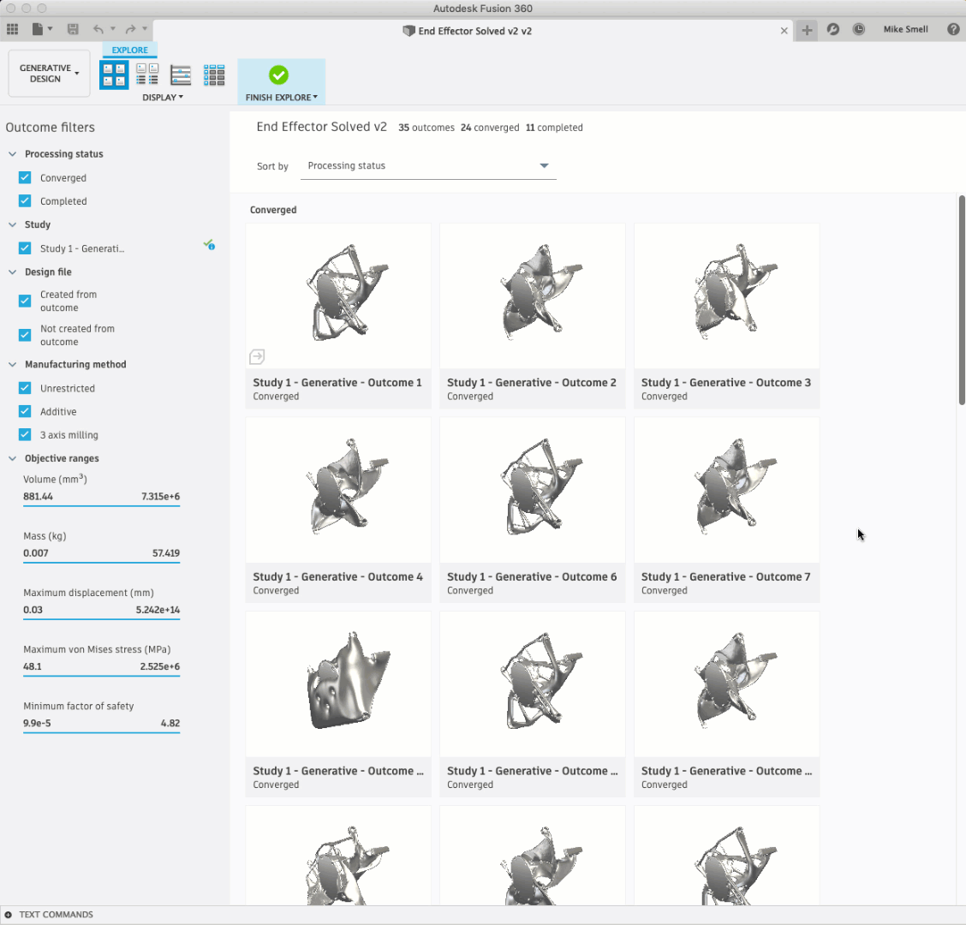This screenshot has width=966, height=925.
Task: Open the Display dropdown menu
Action: click(163, 98)
